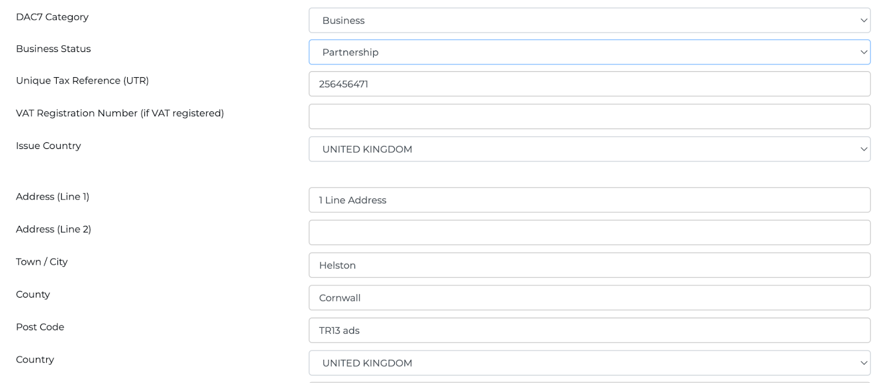Viewport: 882px width, 383px height.
Task: Expand the Country dropdown below Post Code
Action: click(589, 363)
